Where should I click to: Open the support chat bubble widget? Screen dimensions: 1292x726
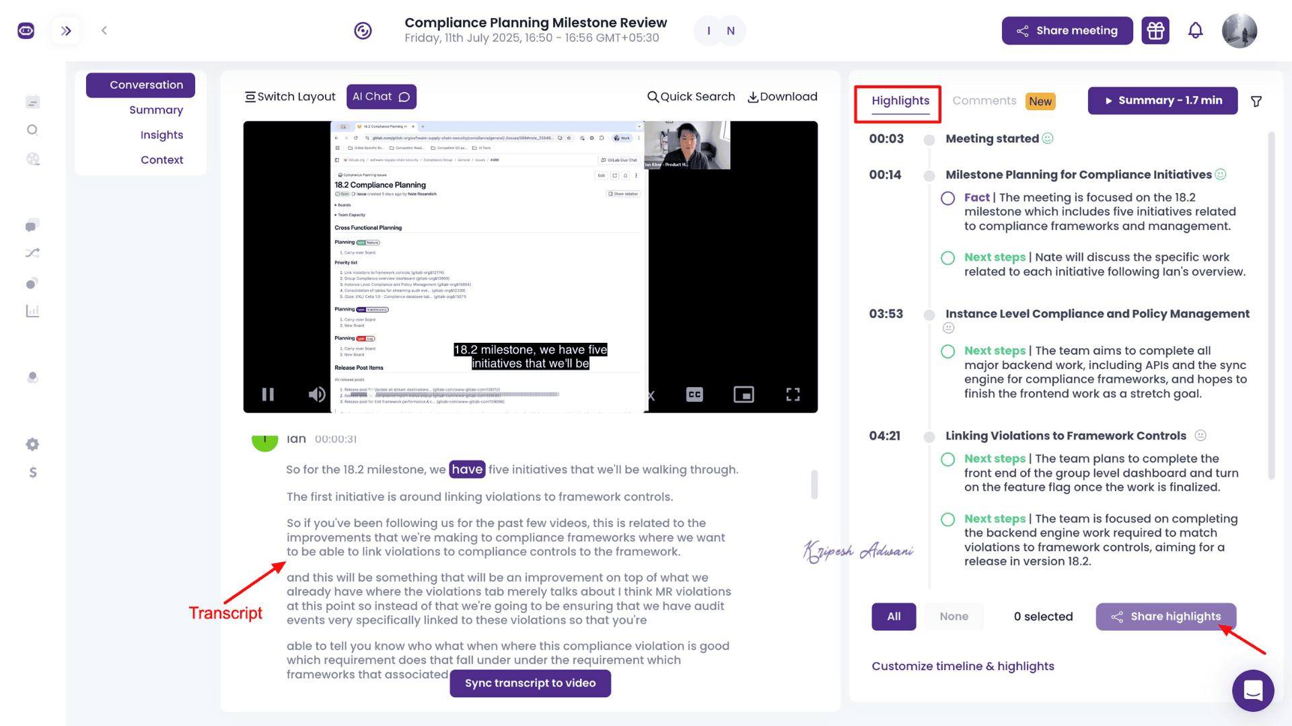(x=1252, y=690)
